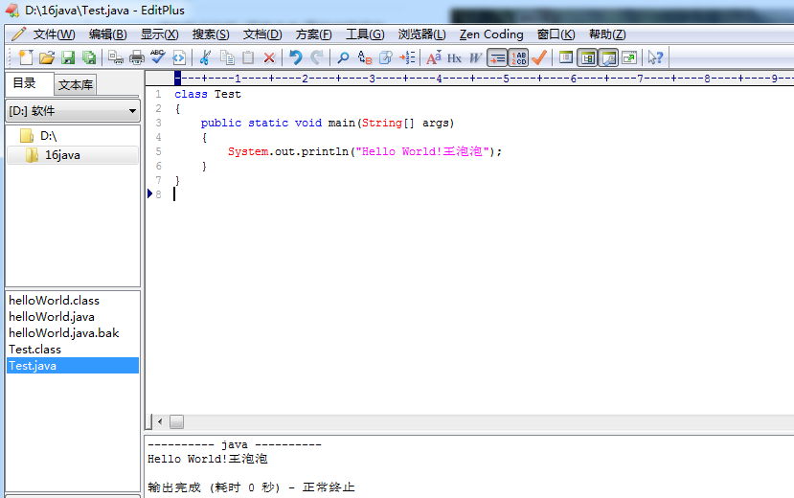Image resolution: width=794 pixels, height=498 pixels.
Task: Switch to the 目录 tab
Action: pyautogui.click(x=30, y=83)
